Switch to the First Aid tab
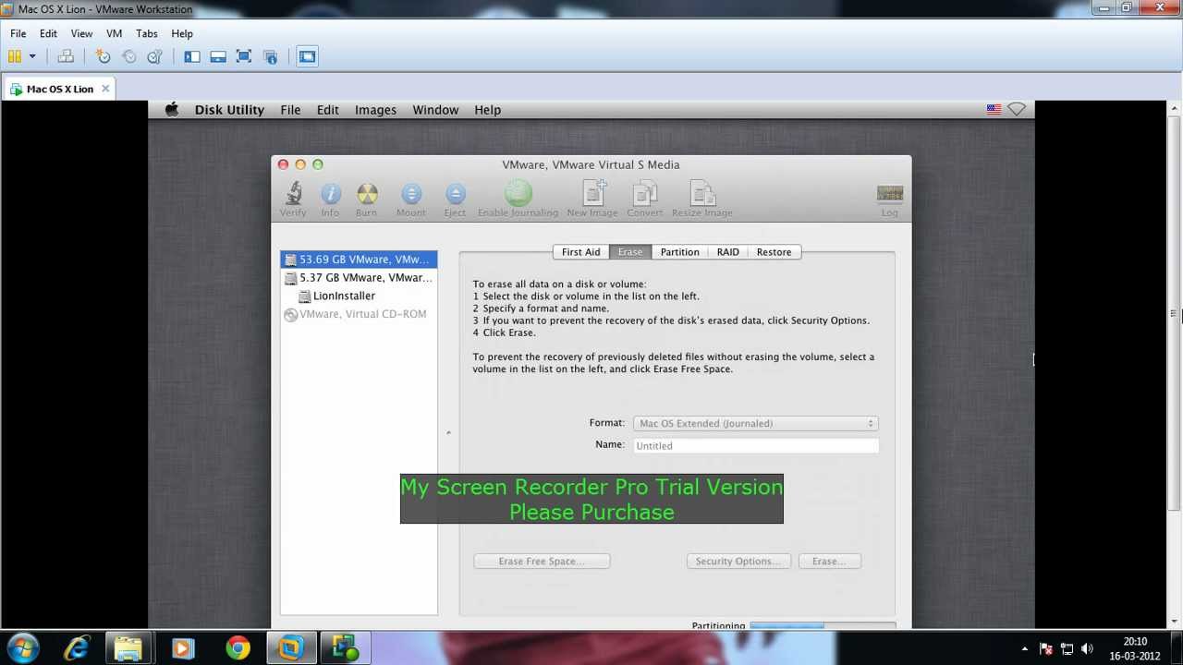 pos(580,252)
